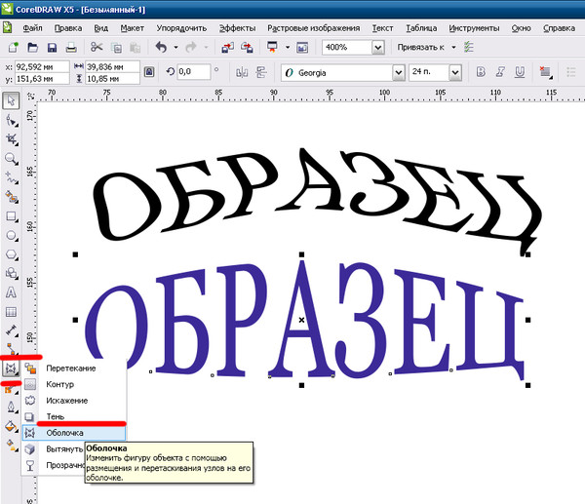Viewport: 585px width, 504px height.
Task: Open the Растровые изображения menu
Action: [313, 28]
